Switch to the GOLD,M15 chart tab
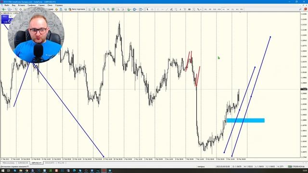 tap(50, 163)
